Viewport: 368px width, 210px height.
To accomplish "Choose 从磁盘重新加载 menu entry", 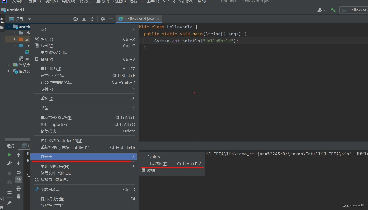I will coord(84,180).
